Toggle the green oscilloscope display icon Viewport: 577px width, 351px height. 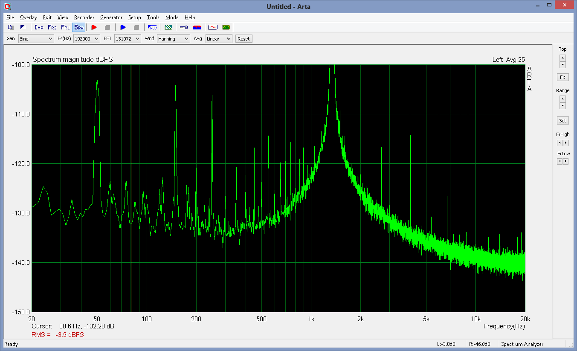coord(226,27)
